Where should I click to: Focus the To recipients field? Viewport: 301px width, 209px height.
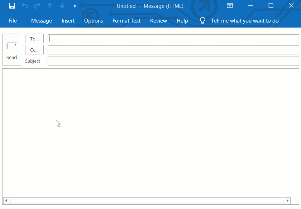tap(173, 39)
